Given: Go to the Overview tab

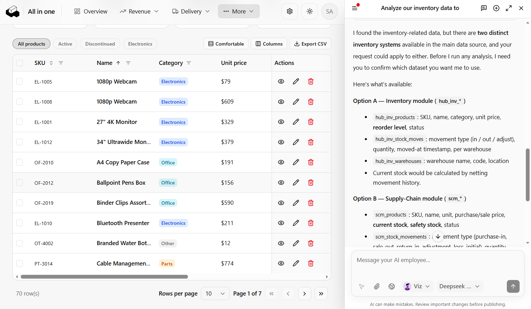Looking at the screenshot, I should (x=91, y=11).
